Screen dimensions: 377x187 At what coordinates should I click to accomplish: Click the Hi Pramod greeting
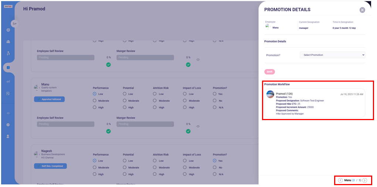click(34, 9)
